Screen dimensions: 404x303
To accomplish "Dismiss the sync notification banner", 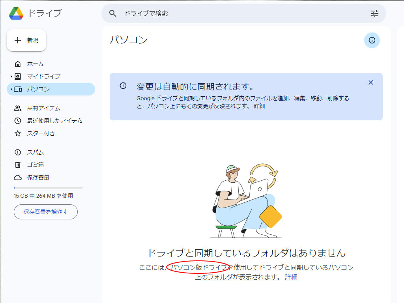I will (x=370, y=82).
